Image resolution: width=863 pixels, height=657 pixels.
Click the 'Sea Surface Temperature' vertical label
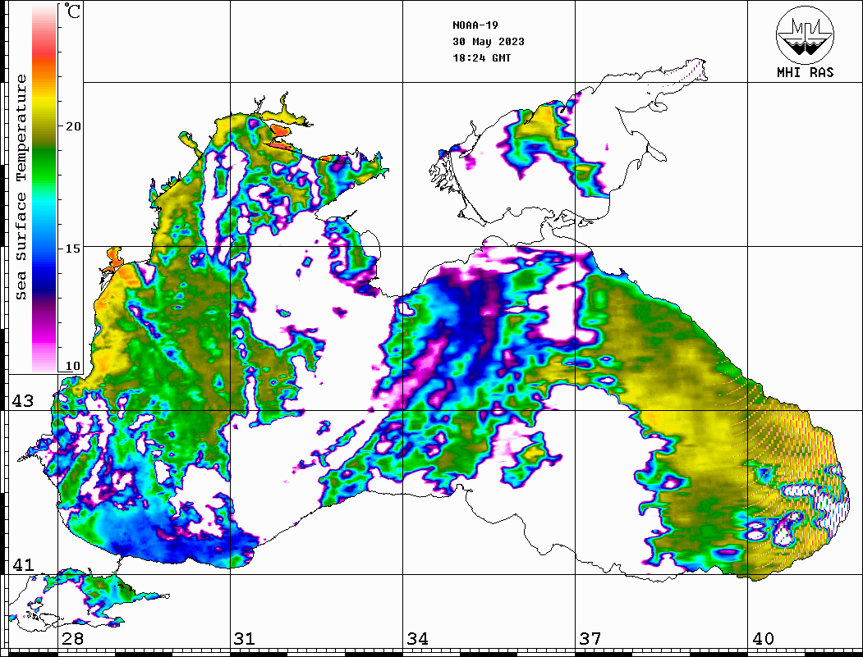pyautogui.click(x=21, y=187)
